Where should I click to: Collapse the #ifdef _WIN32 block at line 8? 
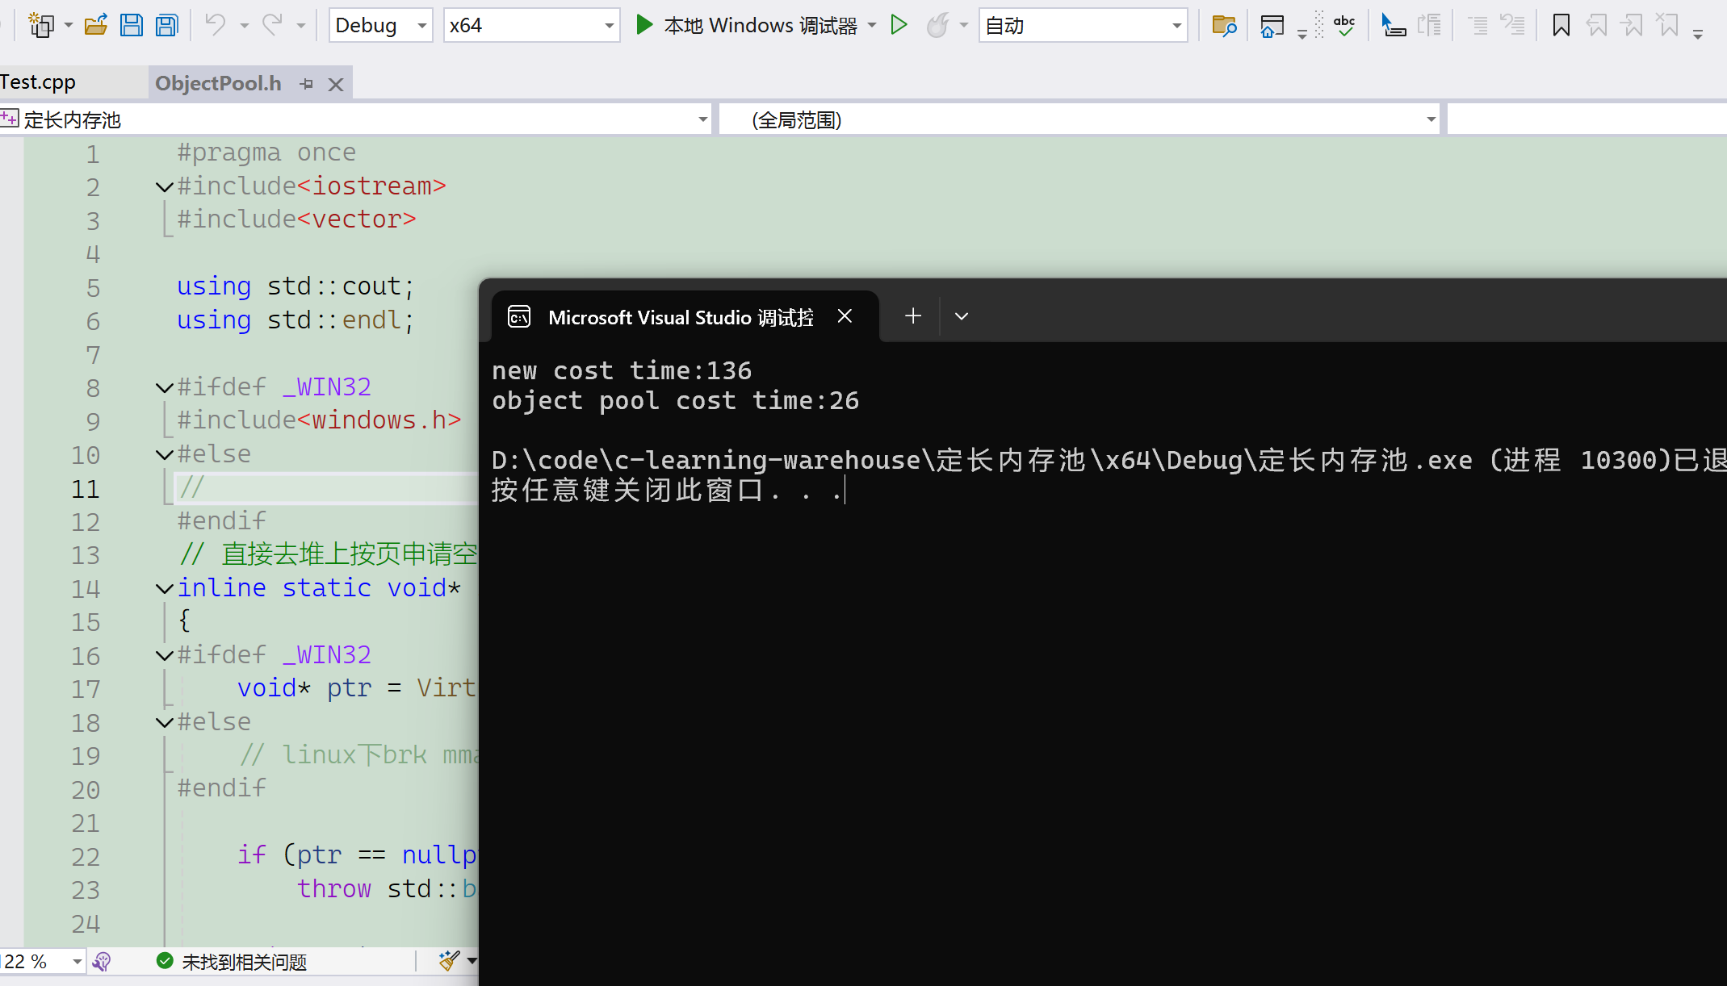click(x=165, y=388)
